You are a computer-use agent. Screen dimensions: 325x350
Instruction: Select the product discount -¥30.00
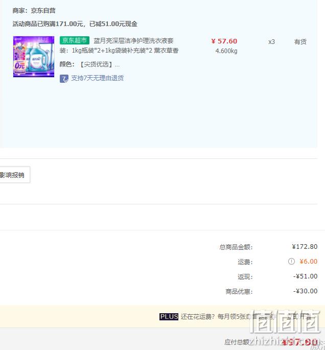(306, 291)
